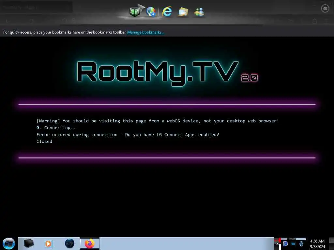Image resolution: width=334 pixels, height=250 pixels.
Task: Show hidden system tray icons arrow
Action: click(x=277, y=243)
